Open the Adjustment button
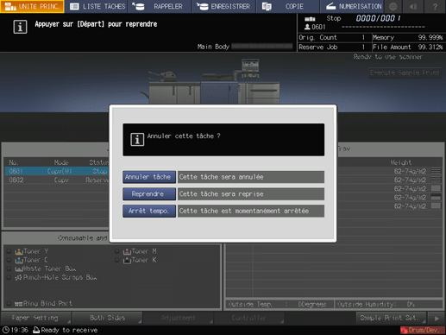Screen dimensions: 446x335 coord(179,318)
